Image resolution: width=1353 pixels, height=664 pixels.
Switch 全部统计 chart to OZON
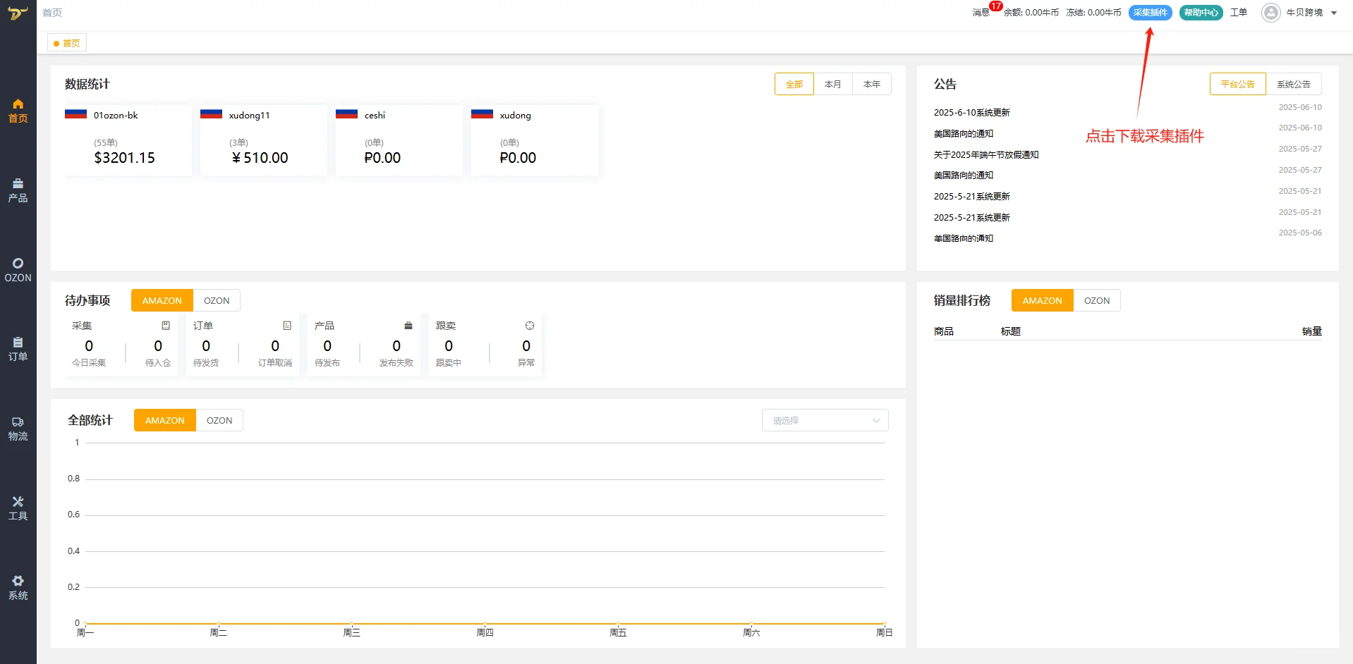(x=219, y=420)
